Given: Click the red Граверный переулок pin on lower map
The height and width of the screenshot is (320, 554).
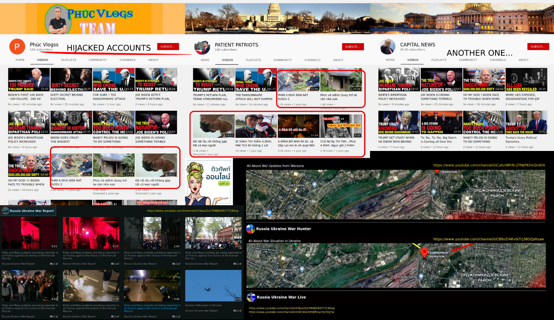Looking at the screenshot, I should (424, 253).
